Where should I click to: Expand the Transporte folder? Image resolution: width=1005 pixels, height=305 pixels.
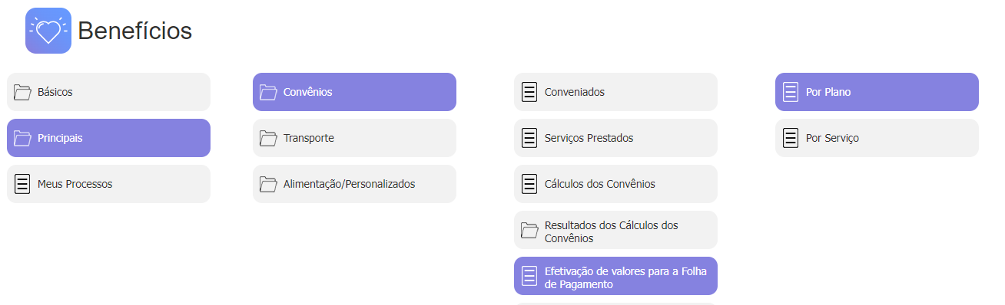(x=354, y=138)
